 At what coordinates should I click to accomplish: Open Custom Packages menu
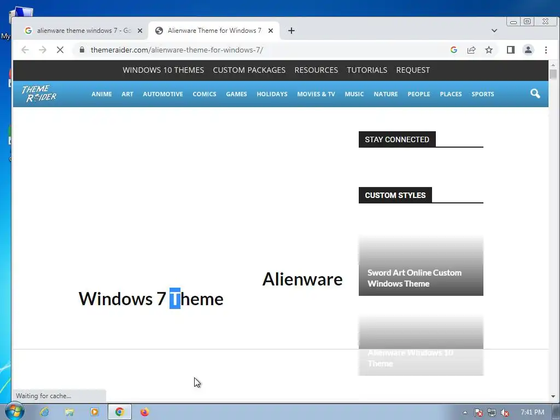coord(249,70)
